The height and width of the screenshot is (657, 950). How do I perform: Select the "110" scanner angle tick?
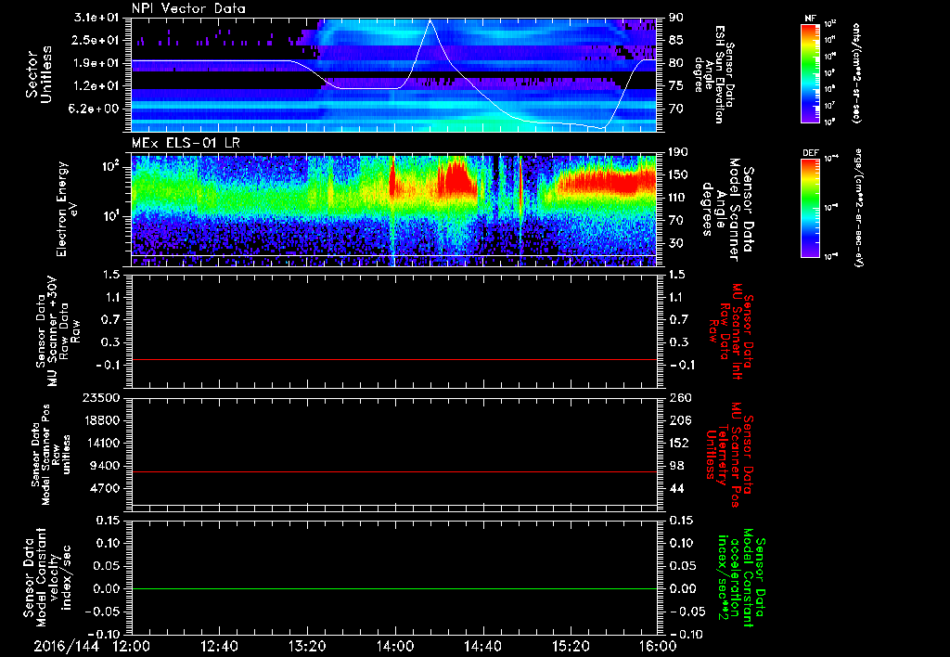tap(678, 198)
